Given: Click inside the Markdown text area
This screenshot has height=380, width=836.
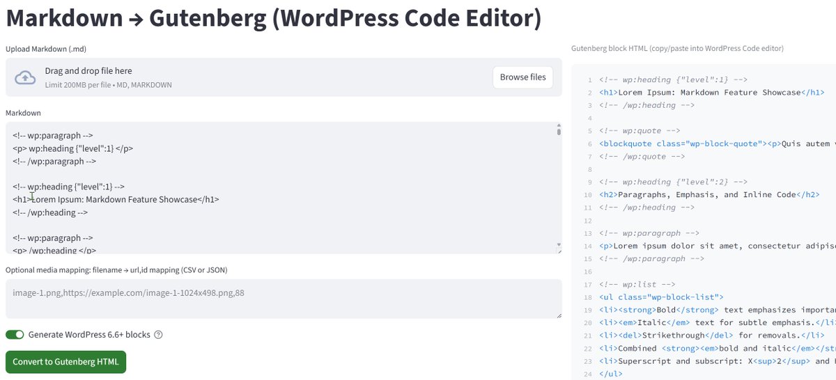Looking at the screenshot, I should click(284, 188).
